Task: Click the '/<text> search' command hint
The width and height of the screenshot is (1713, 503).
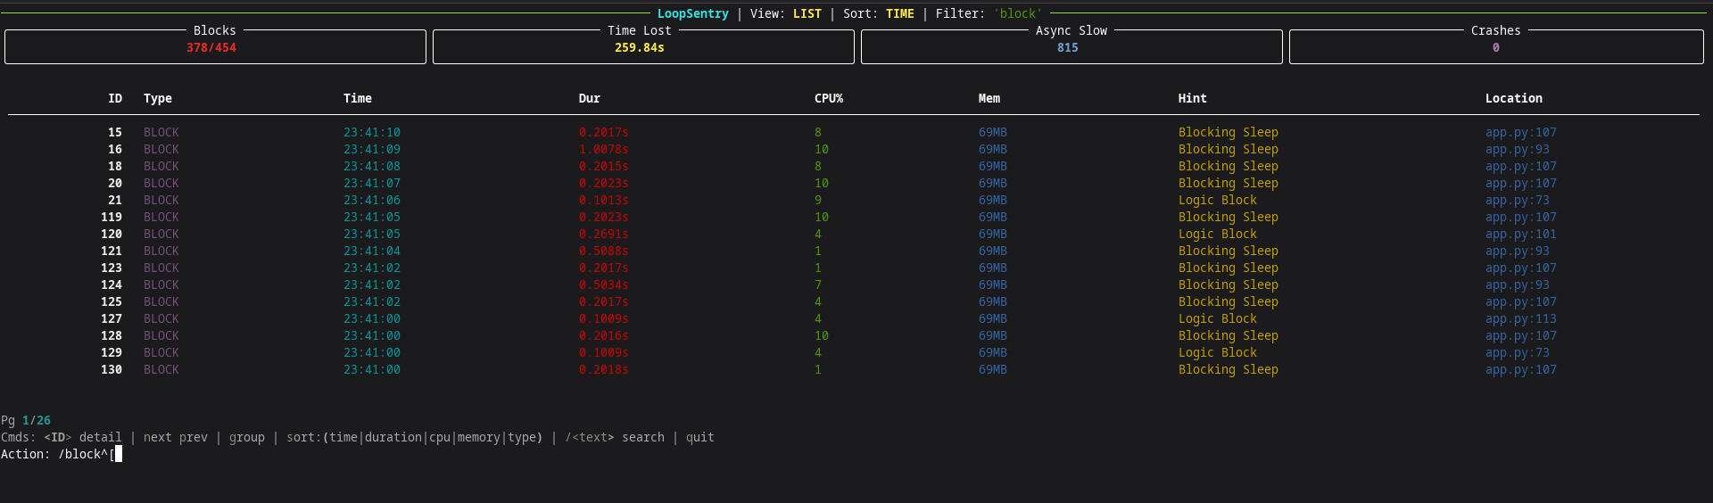Action: coord(615,438)
